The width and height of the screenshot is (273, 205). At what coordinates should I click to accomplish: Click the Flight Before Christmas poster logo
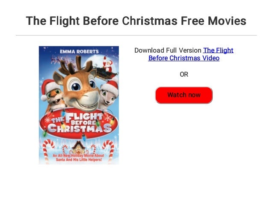pyautogui.click(x=79, y=124)
